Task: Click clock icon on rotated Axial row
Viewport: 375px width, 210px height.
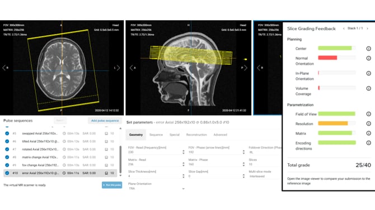Action: pyautogui.click(x=64, y=149)
